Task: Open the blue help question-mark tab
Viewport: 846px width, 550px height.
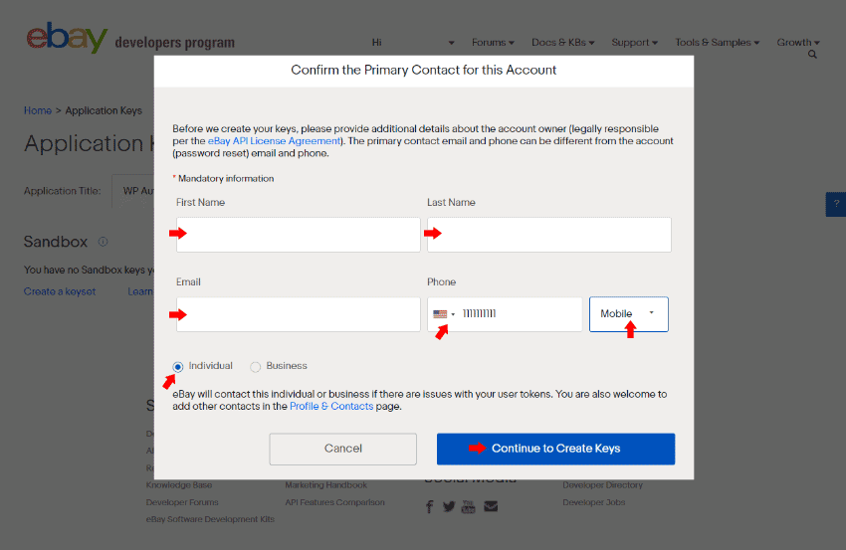Action: 836,204
